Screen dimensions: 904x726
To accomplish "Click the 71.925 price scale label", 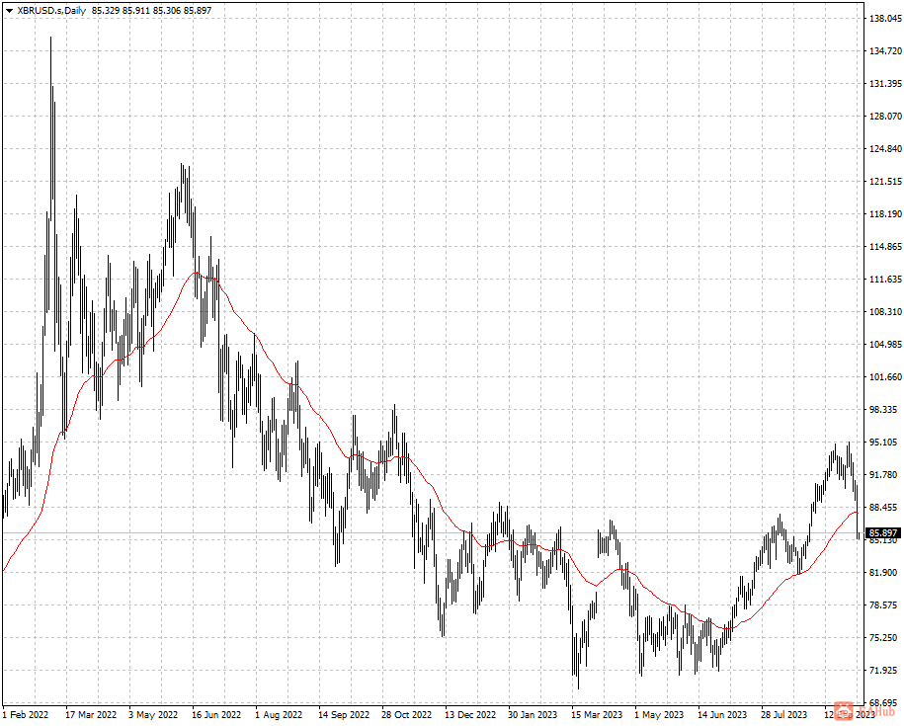I will click(885, 670).
